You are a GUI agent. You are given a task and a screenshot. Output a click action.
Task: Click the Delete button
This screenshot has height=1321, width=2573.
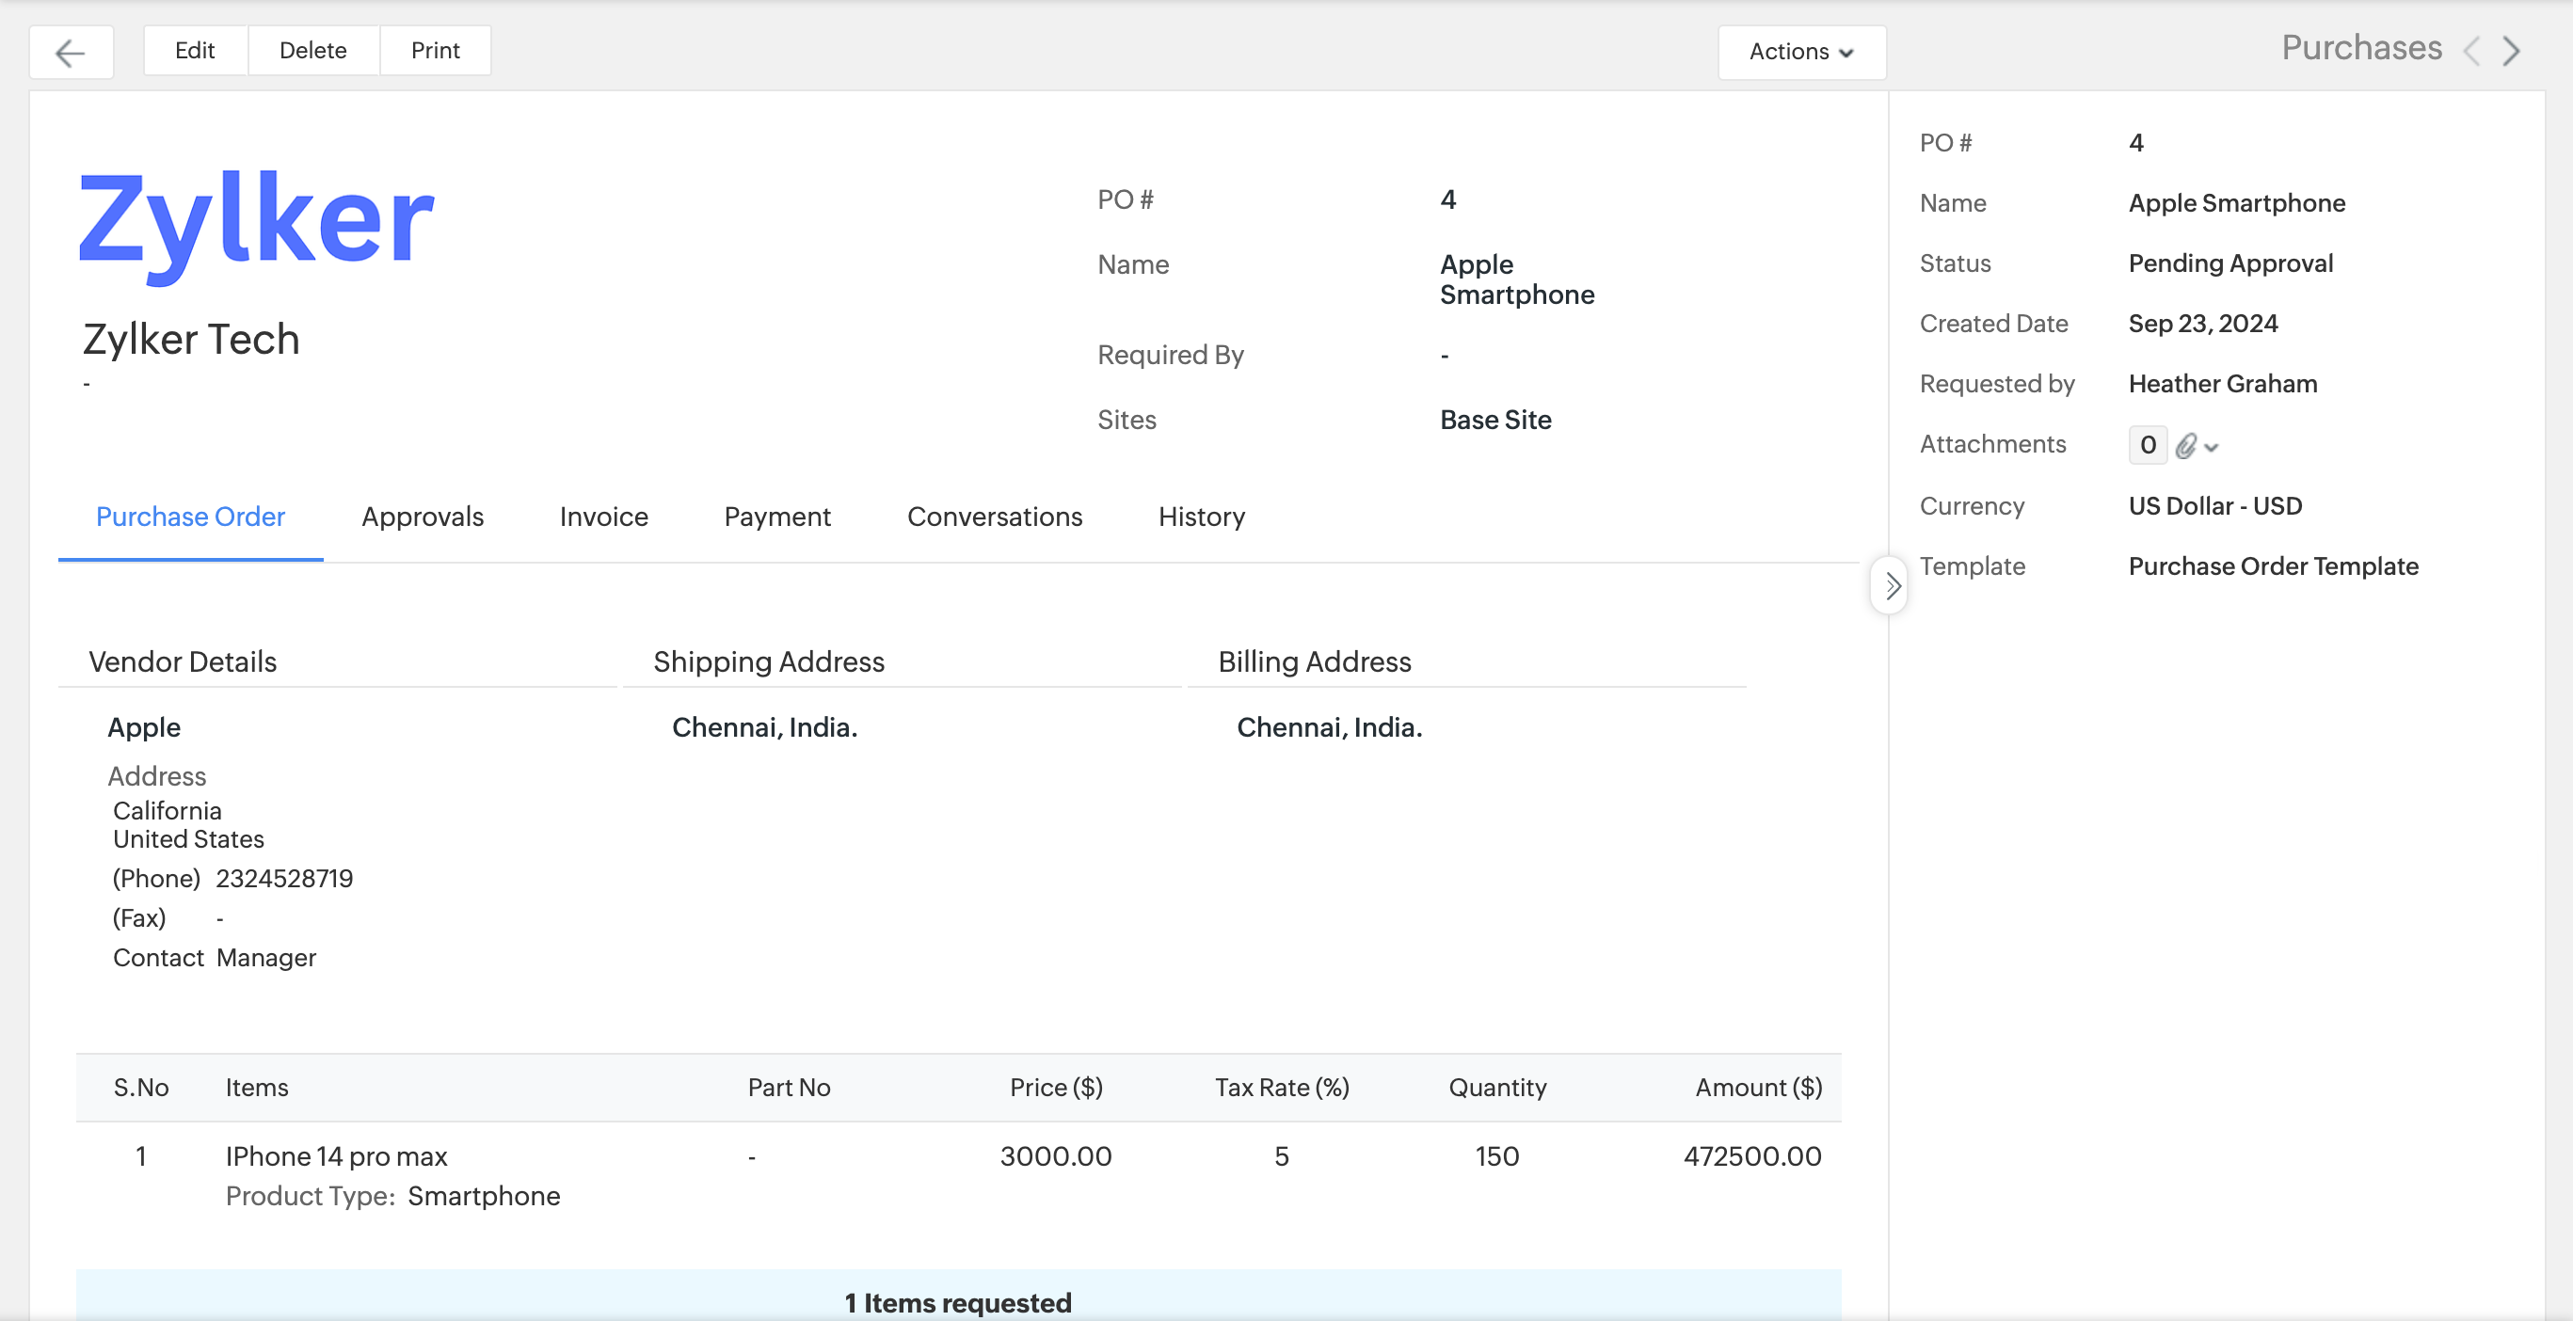312,50
